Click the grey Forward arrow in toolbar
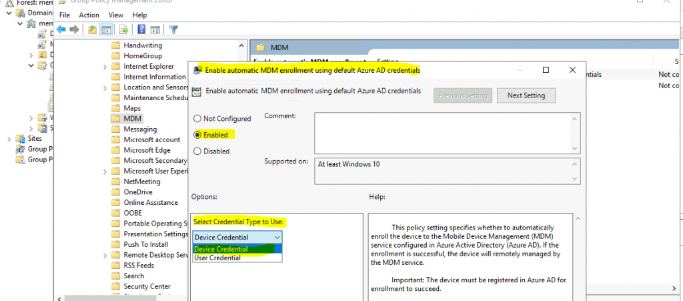The height and width of the screenshot is (301, 683). [75, 29]
